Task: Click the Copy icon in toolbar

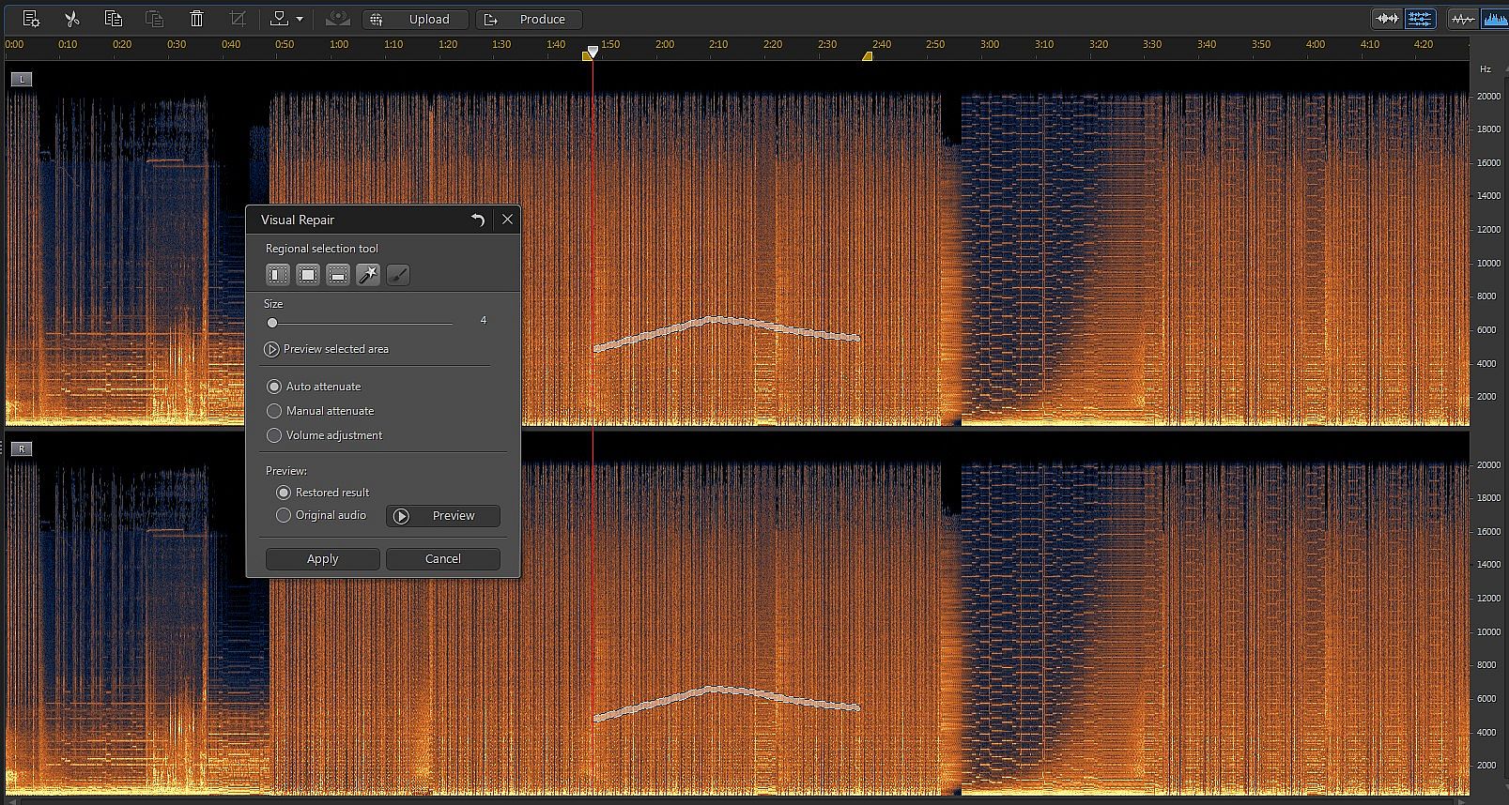Action: (x=114, y=19)
